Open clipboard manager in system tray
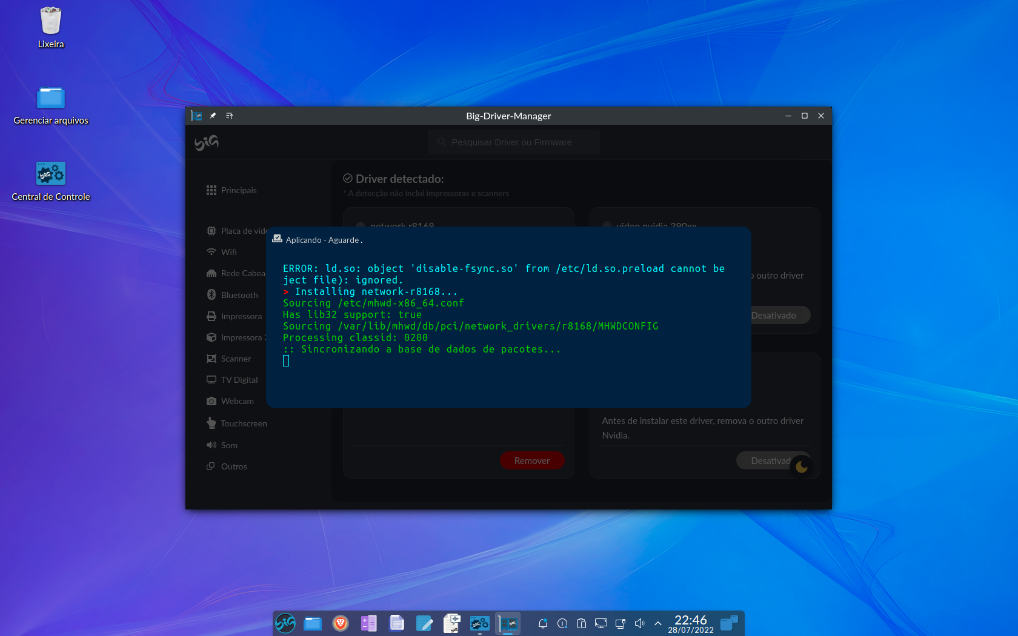 [x=582, y=623]
